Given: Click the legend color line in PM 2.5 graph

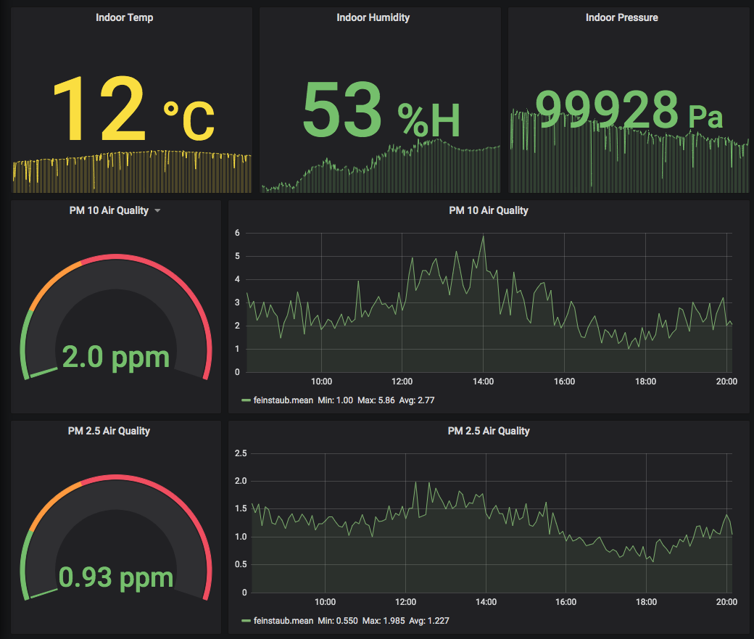Looking at the screenshot, I should [246, 621].
